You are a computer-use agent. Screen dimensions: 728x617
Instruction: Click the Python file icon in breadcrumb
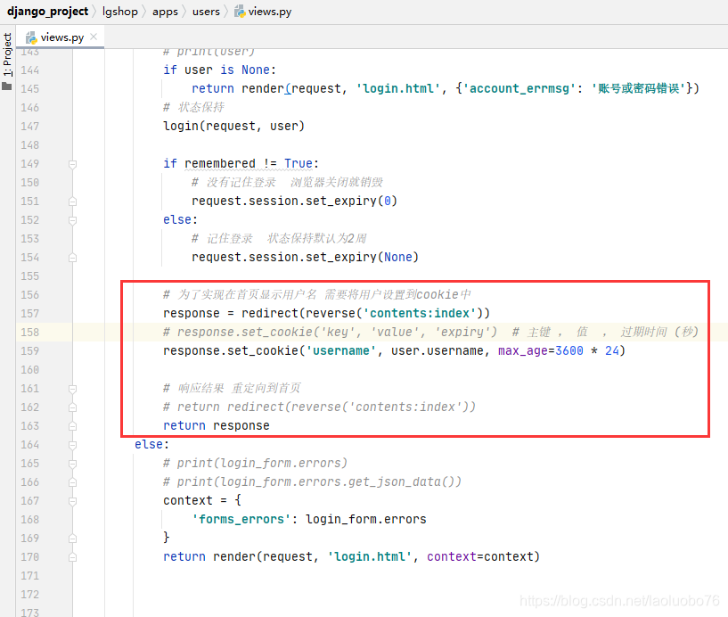point(240,12)
